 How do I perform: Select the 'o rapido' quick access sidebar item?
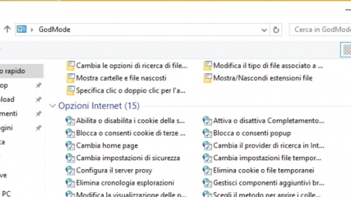point(21,71)
